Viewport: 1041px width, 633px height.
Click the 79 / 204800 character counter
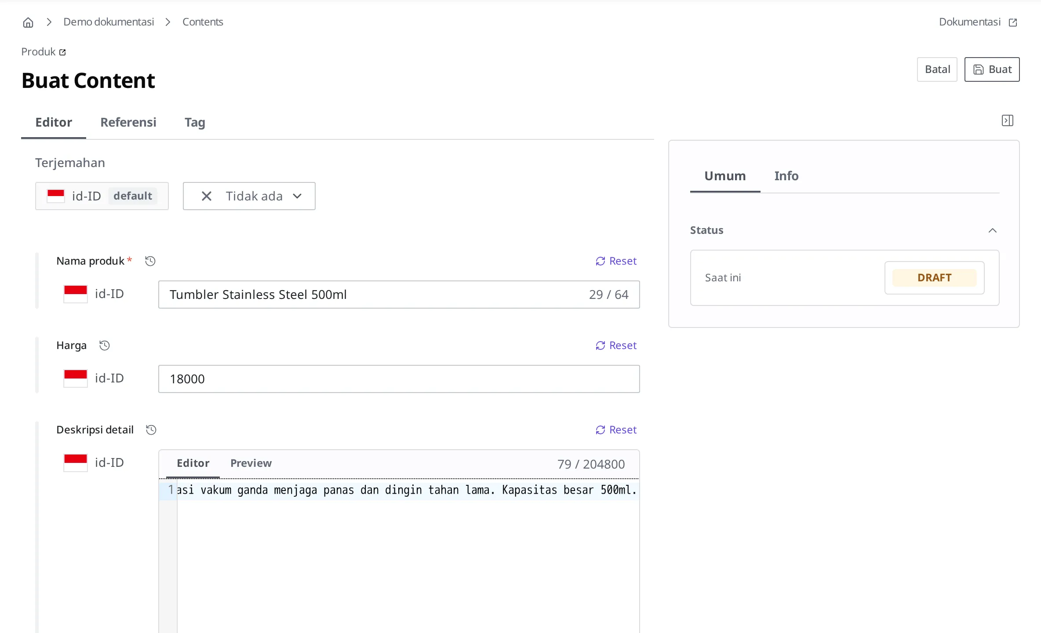(x=591, y=464)
